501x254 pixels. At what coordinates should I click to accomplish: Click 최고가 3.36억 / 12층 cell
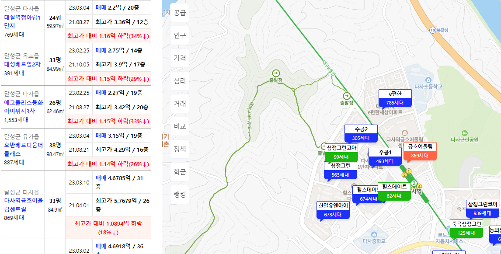(122, 22)
